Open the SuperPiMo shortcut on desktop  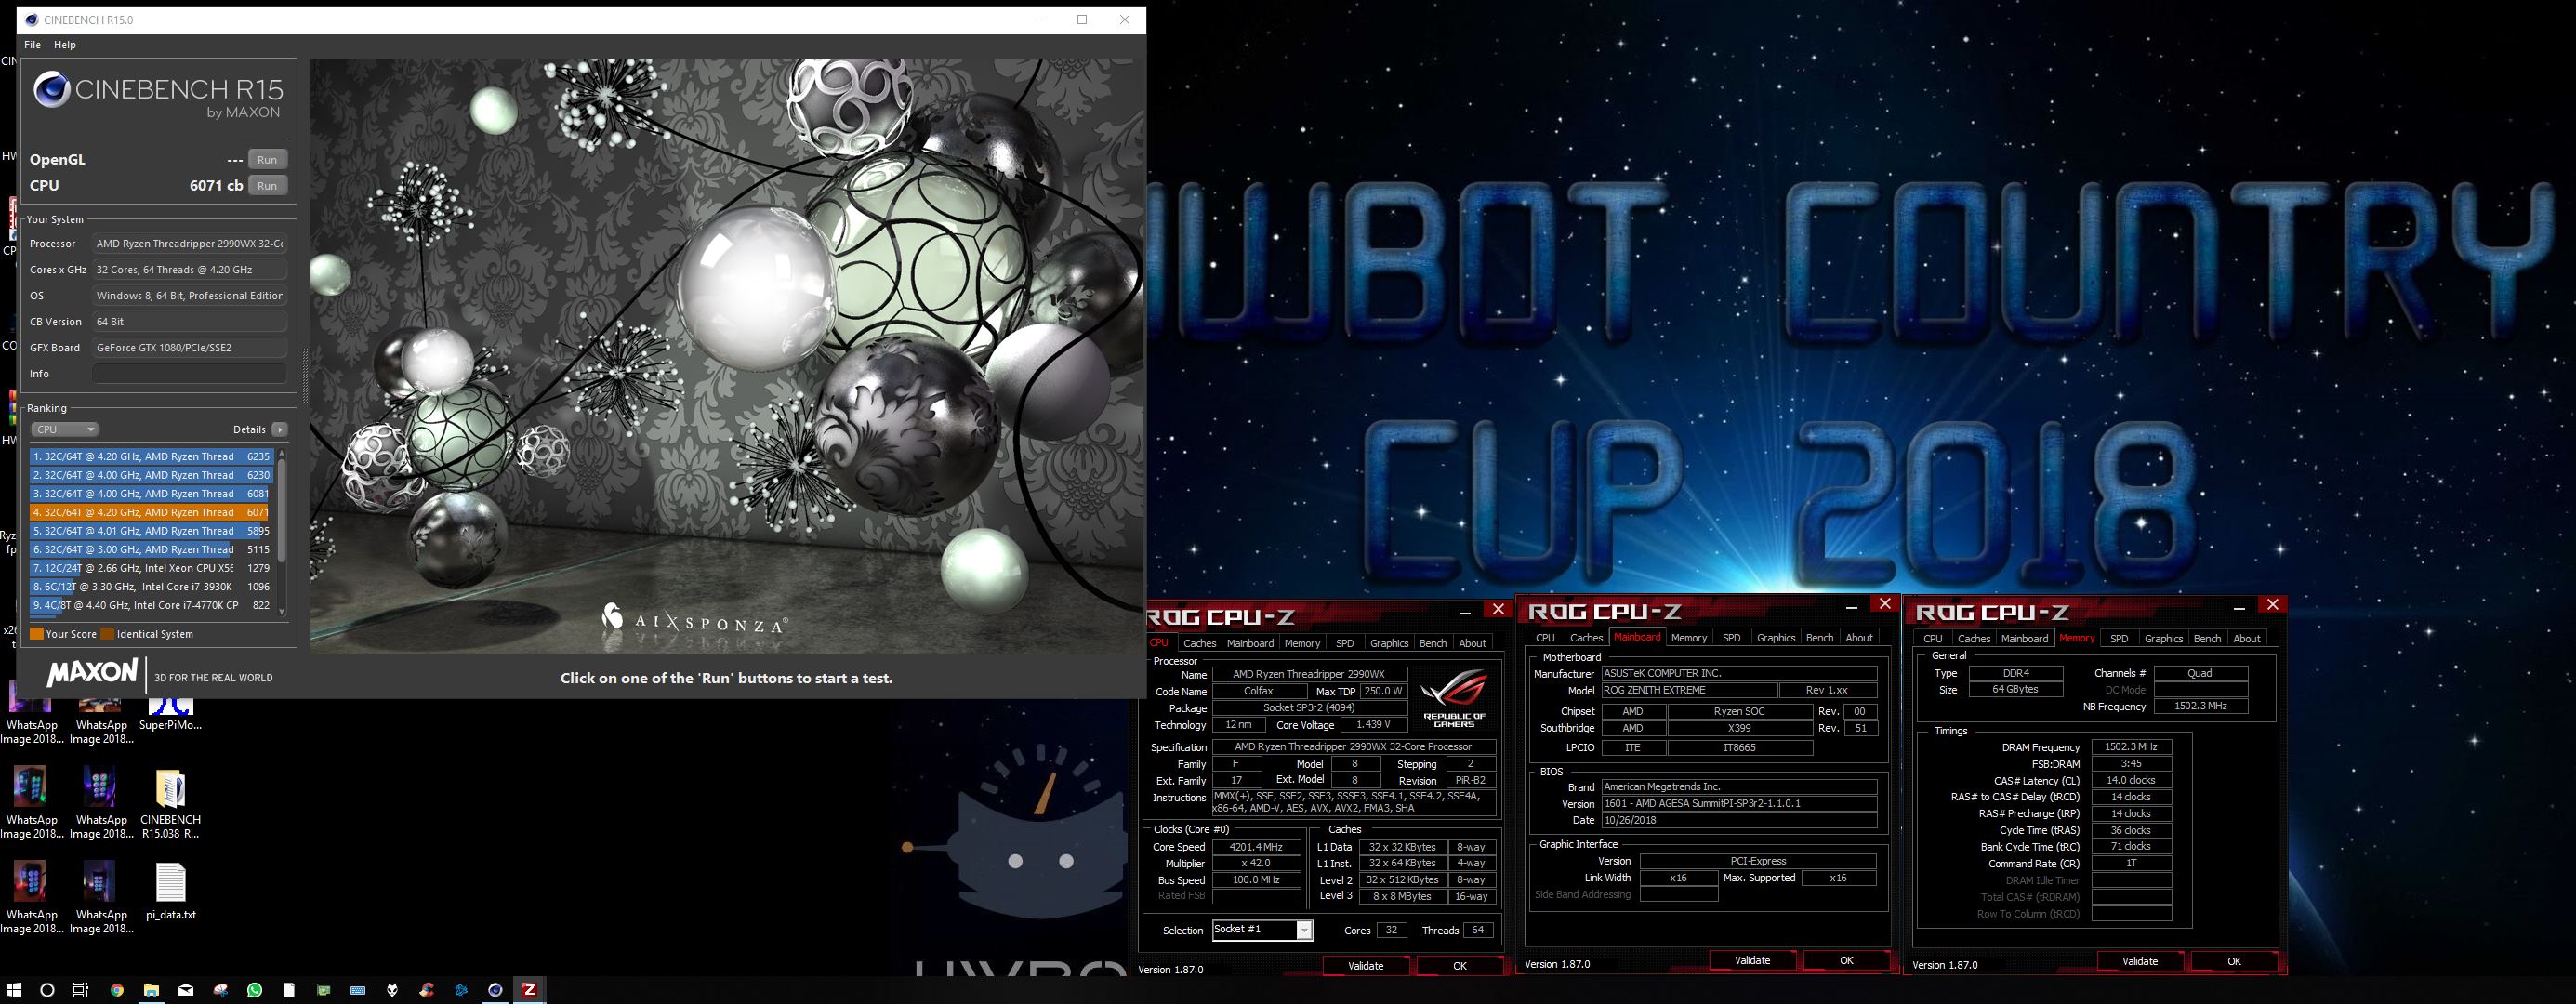(170, 715)
